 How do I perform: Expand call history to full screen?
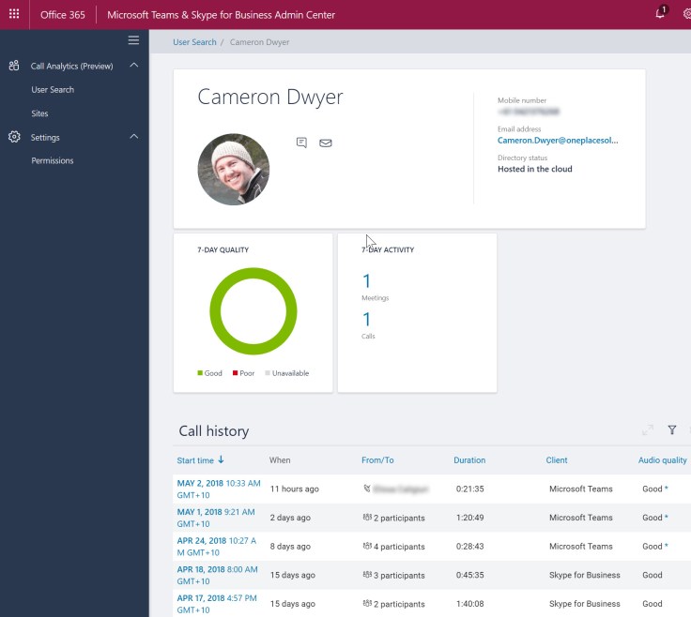point(647,429)
